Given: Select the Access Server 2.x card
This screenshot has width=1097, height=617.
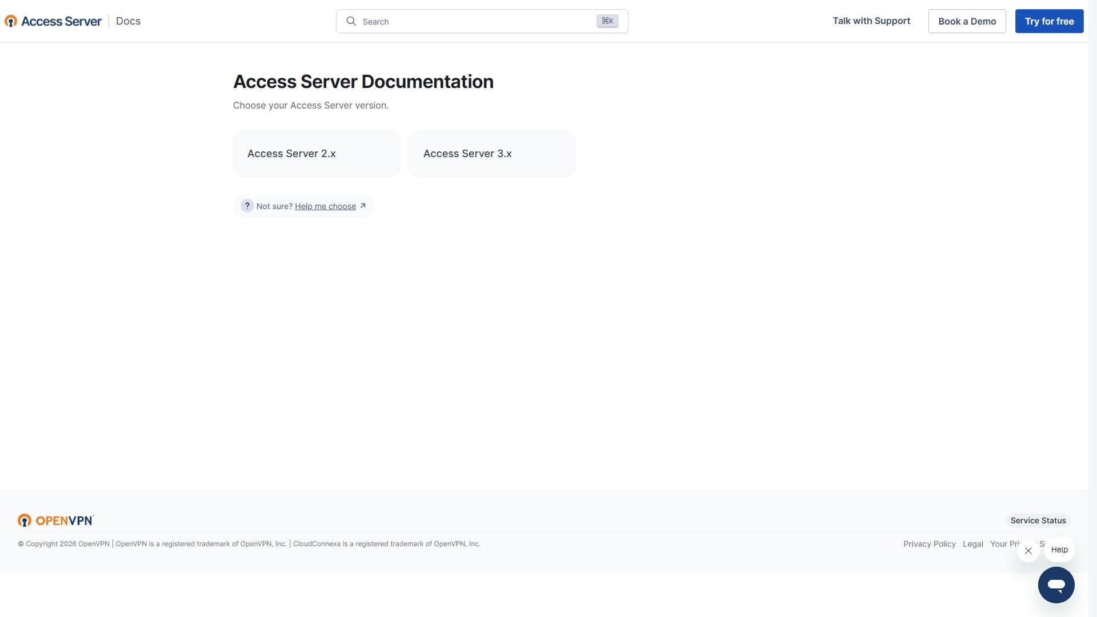Looking at the screenshot, I should coord(317,154).
